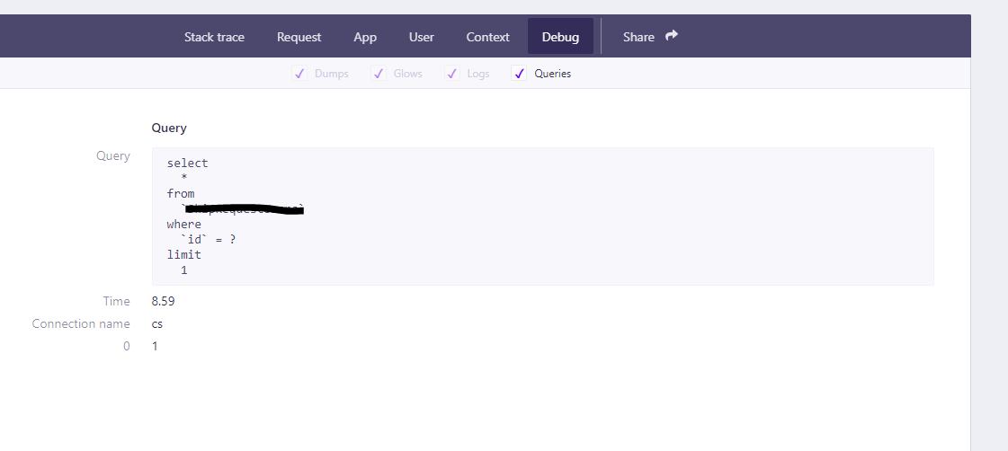Uncheck the Queries checkbox
Image resolution: width=1008 pixels, height=451 pixels.
519,74
